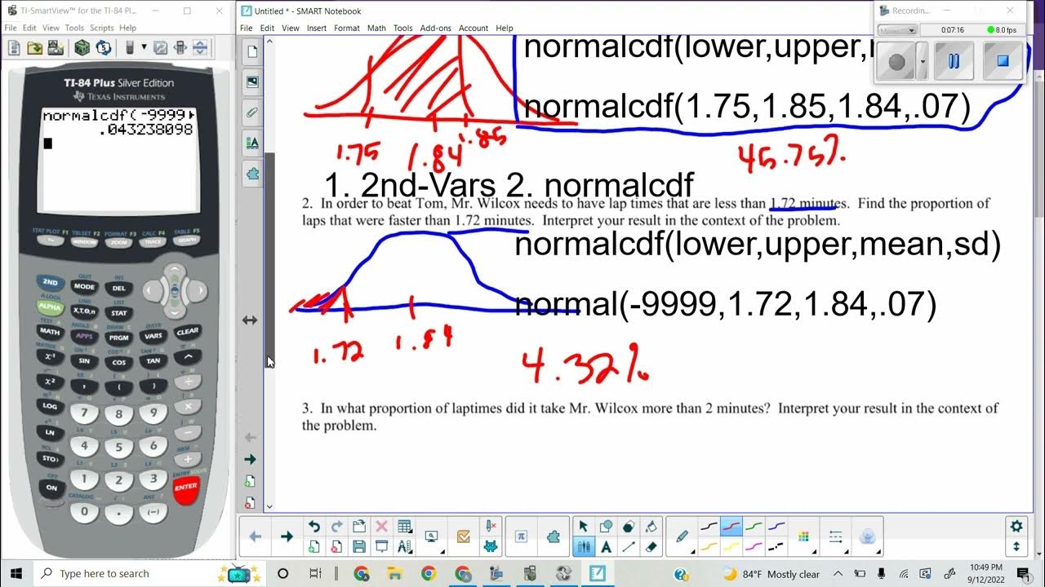Image resolution: width=1045 pixels, height=587 pixels.
Task: Stop the screen recording
Action: 1003,61
